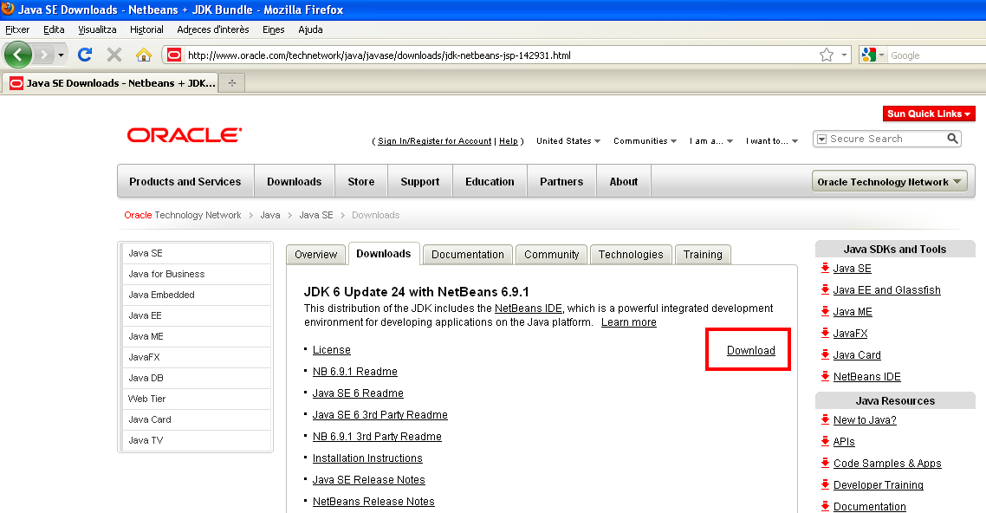Viewport: 986px width, 513px height.
Task: Click red download icon beside Java Card
Action: tap(825, 354)
